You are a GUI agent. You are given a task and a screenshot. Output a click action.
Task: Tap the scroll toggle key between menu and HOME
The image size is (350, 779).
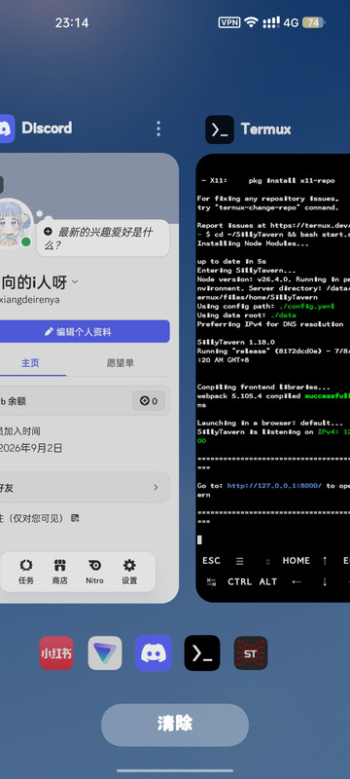[267, 562]
